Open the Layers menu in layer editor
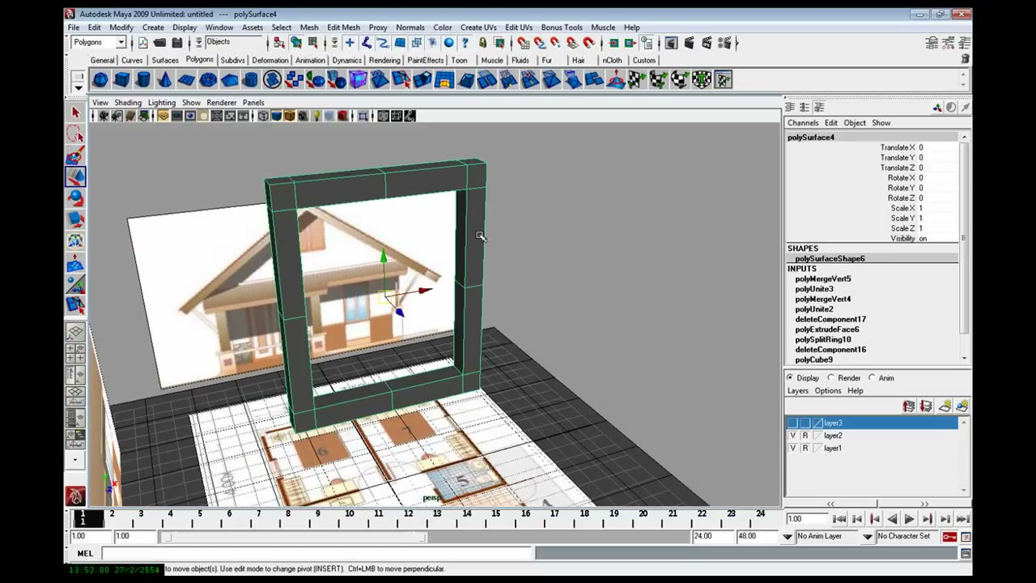Viewport: 1036px width, 583px height. [x=798, y=391]
